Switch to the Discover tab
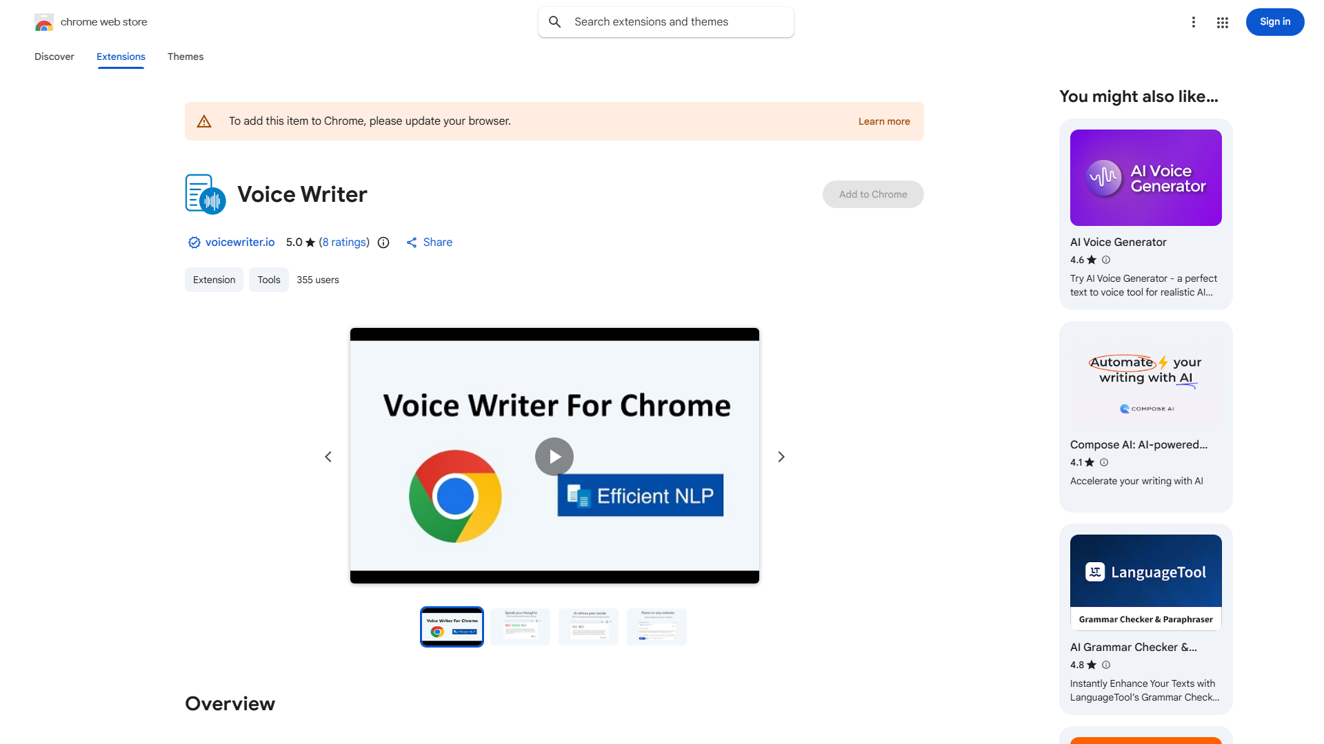Viewport: 1324px width, 744px height. [54, 56]
